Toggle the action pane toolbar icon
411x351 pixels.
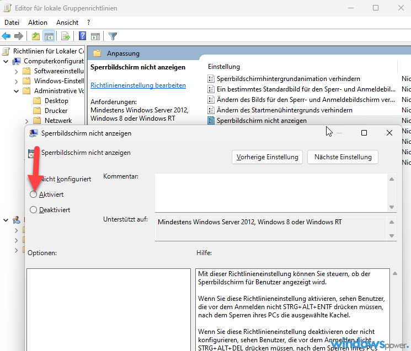[x=95, y=36]
